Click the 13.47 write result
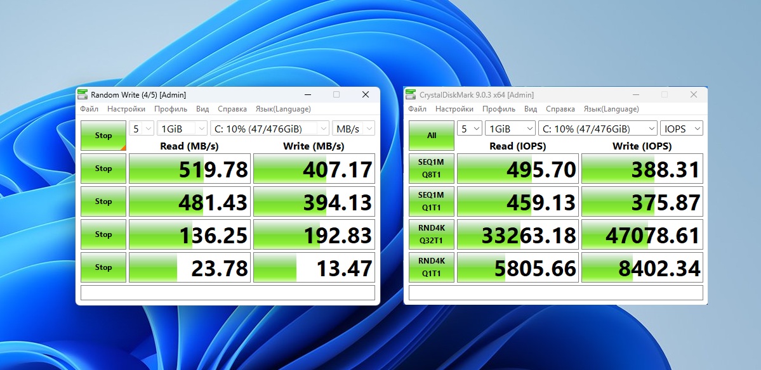 (x=314, y=267)
